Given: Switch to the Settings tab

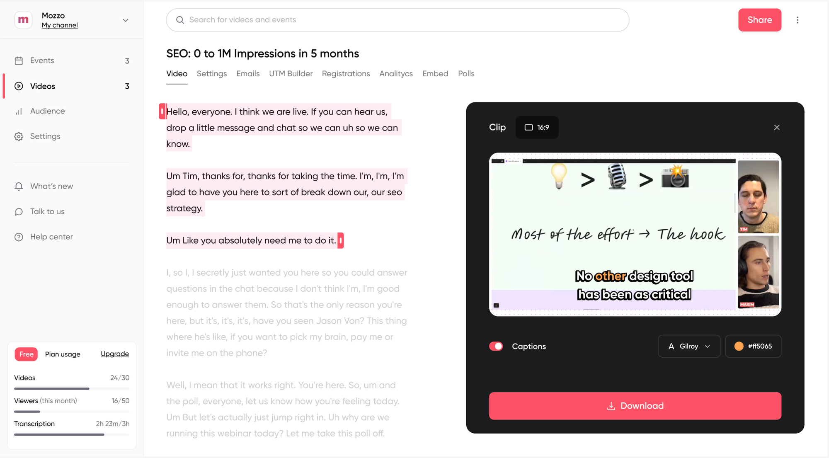Looking at the screenshot, I should point(211,73).
